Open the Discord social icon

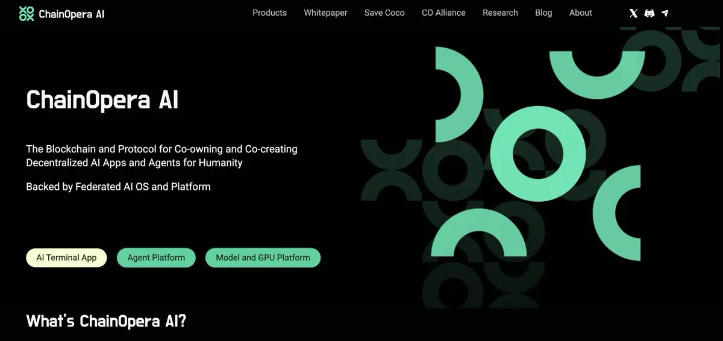649,13
